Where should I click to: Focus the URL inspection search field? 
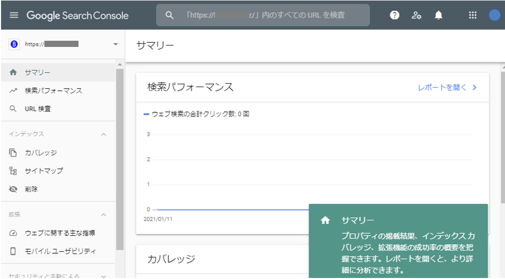[x=263, y=15]
